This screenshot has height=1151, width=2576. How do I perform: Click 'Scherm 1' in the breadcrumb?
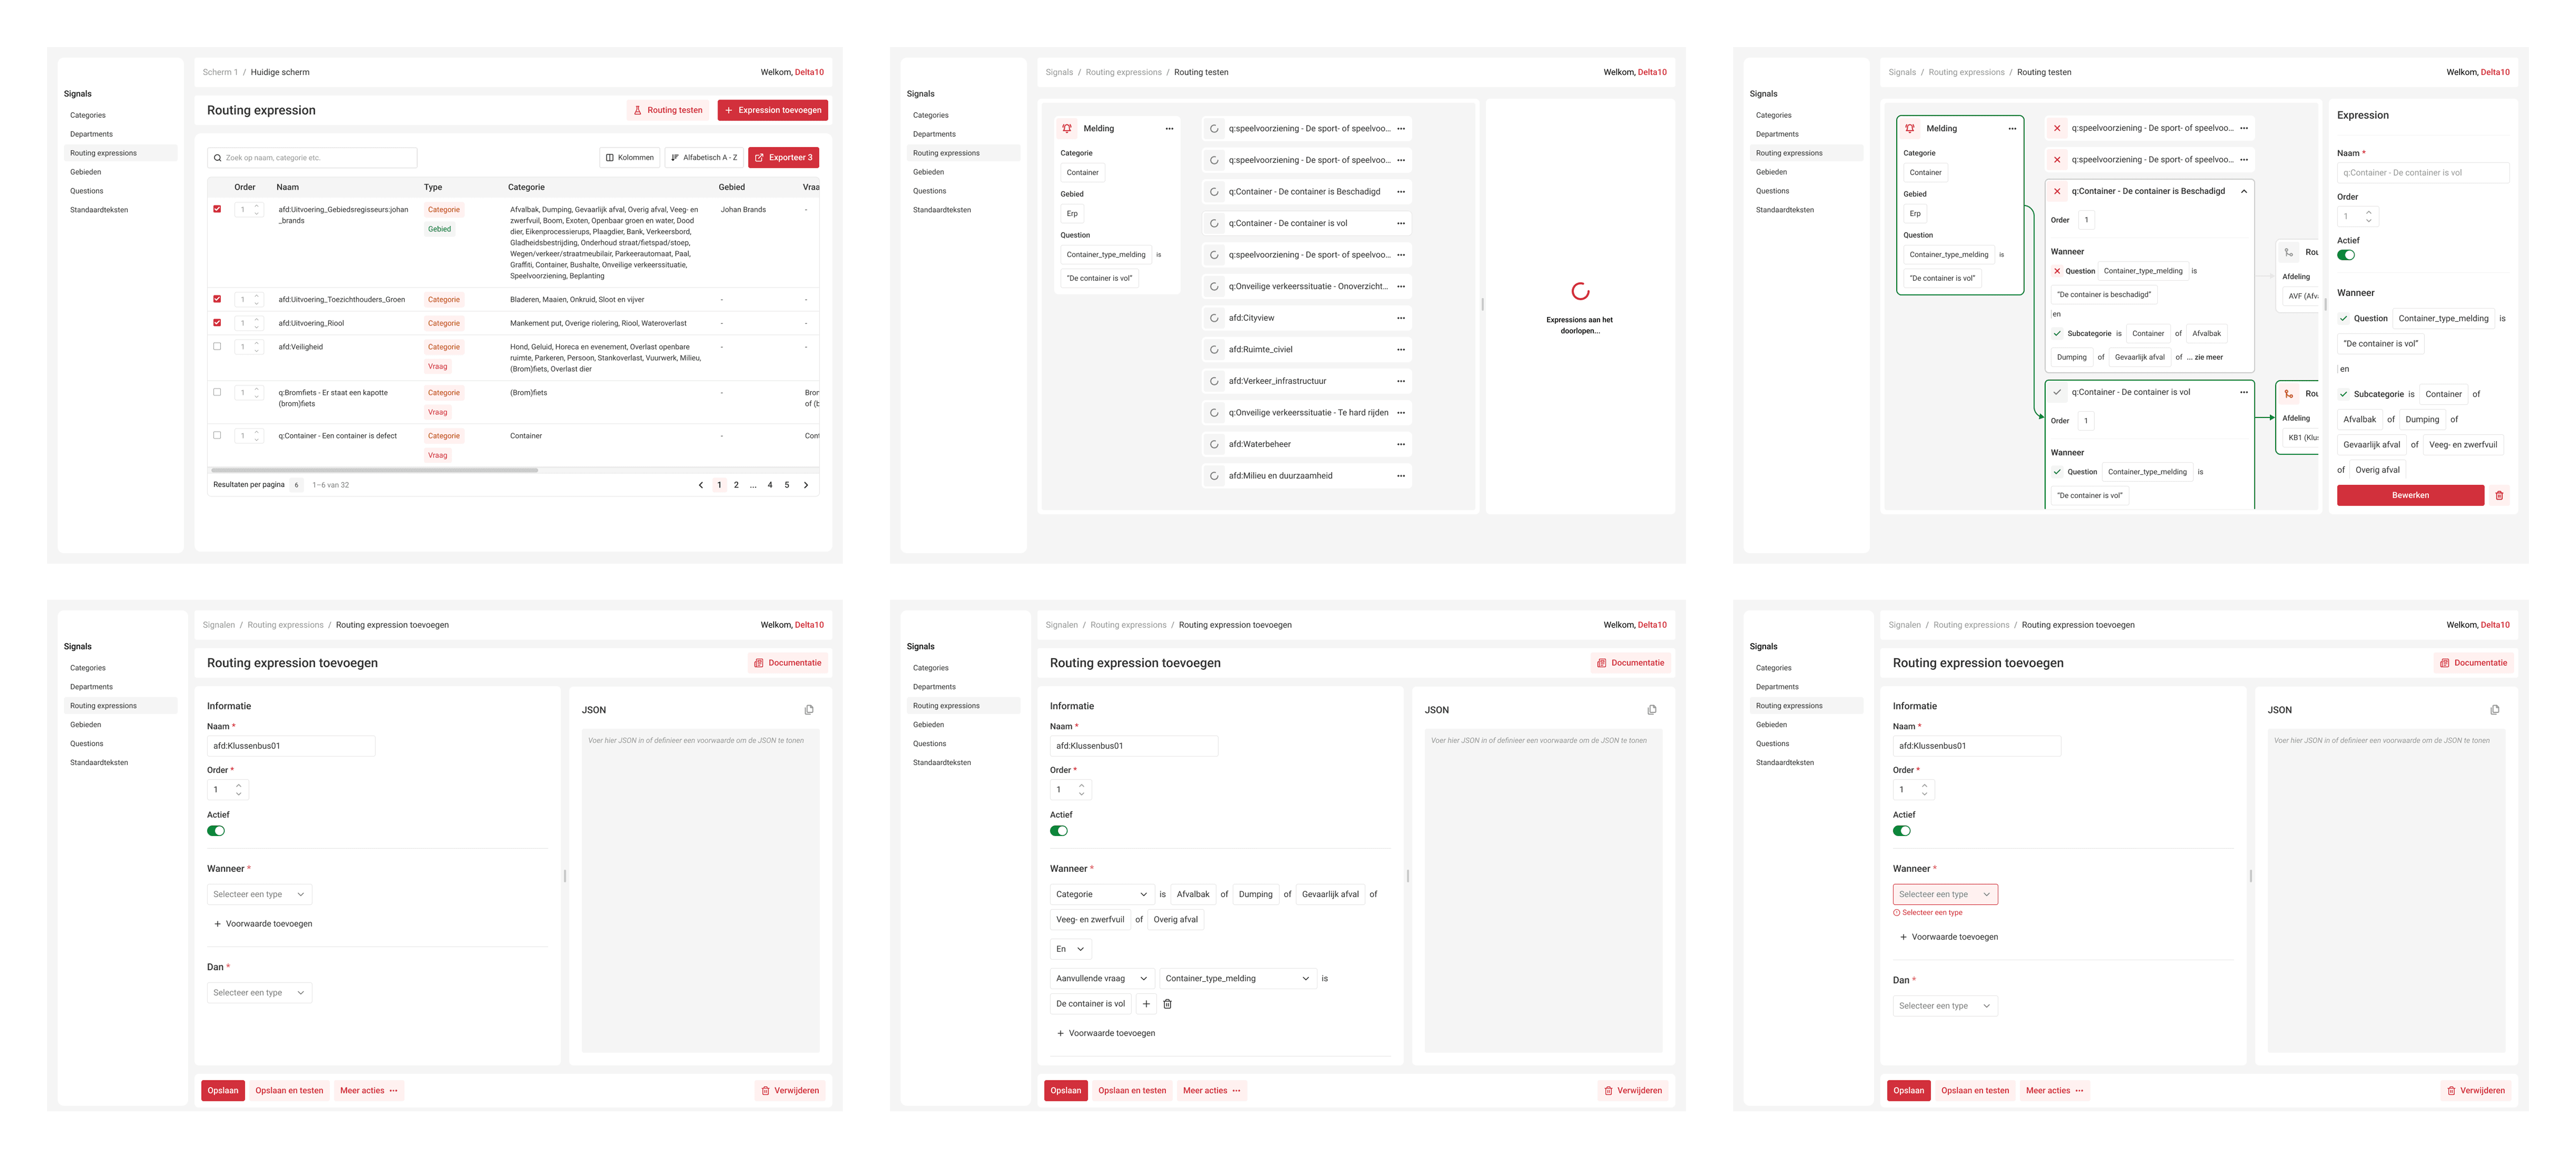coord(220,72)
